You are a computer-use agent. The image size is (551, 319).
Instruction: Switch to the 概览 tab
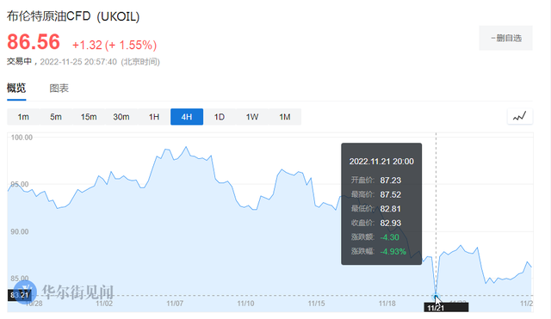coord(16,88)
